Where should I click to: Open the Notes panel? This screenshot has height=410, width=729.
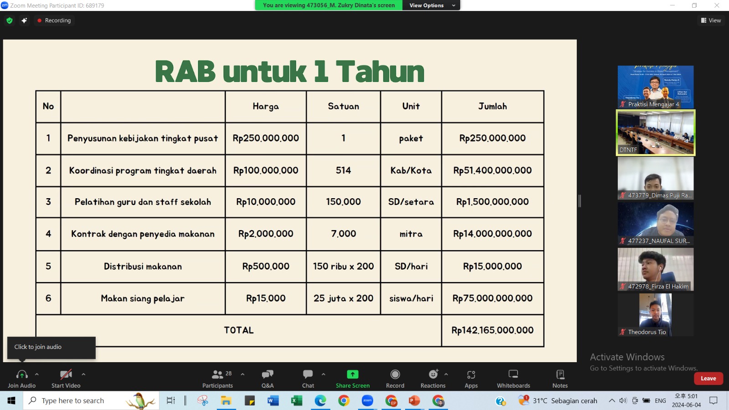pyautogui.click(x=560, y=378)
